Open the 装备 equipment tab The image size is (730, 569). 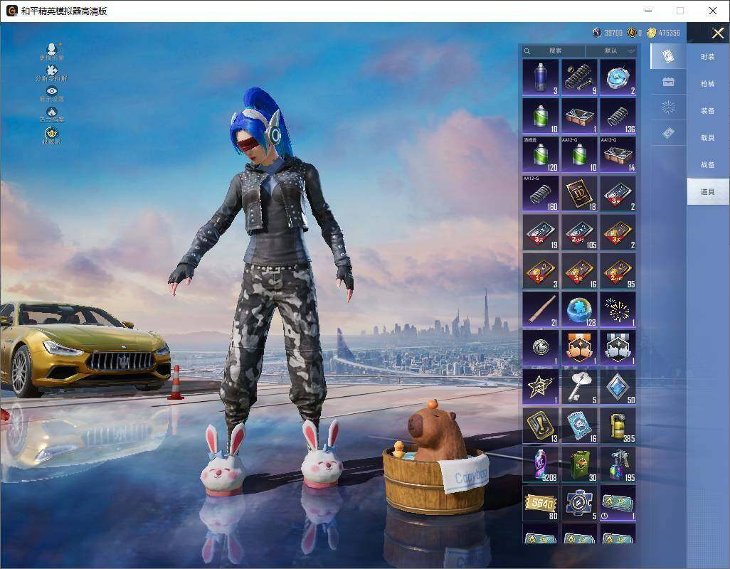(x=708, y=111)
